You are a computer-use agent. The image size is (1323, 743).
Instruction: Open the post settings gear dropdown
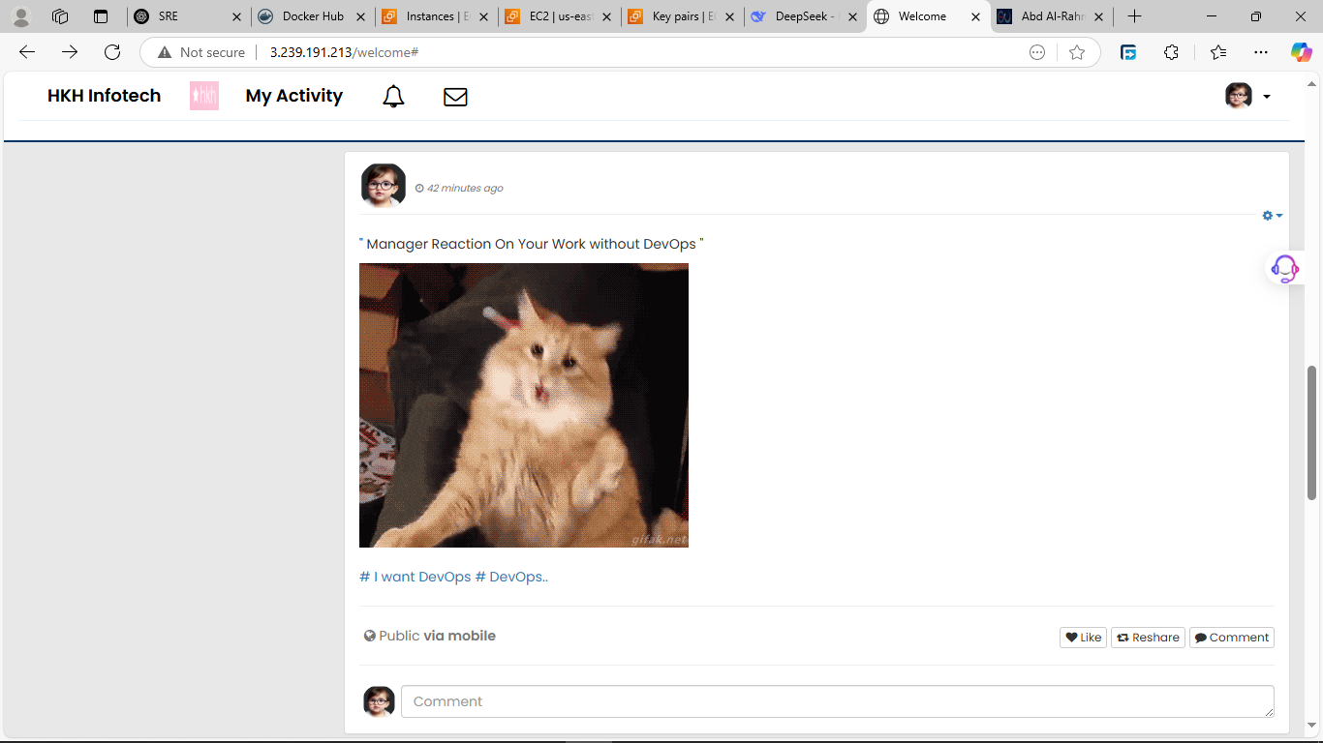pyautogui.click(x=1272, y=216)
